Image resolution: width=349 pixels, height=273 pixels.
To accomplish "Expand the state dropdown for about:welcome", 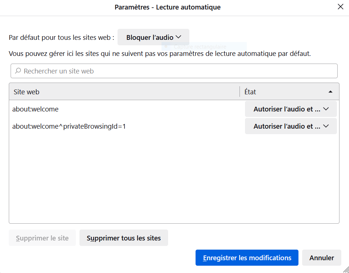I will (291, 109).
